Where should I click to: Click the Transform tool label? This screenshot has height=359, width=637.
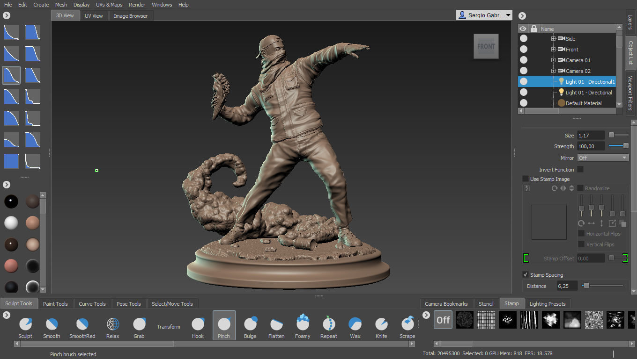coord(169,327)
